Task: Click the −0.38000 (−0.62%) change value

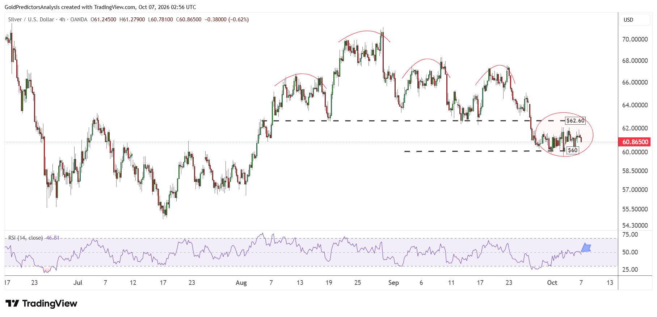Action: click(x=227, y=20)
